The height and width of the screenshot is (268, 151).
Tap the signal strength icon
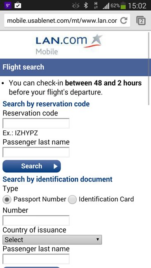[106, 6]
